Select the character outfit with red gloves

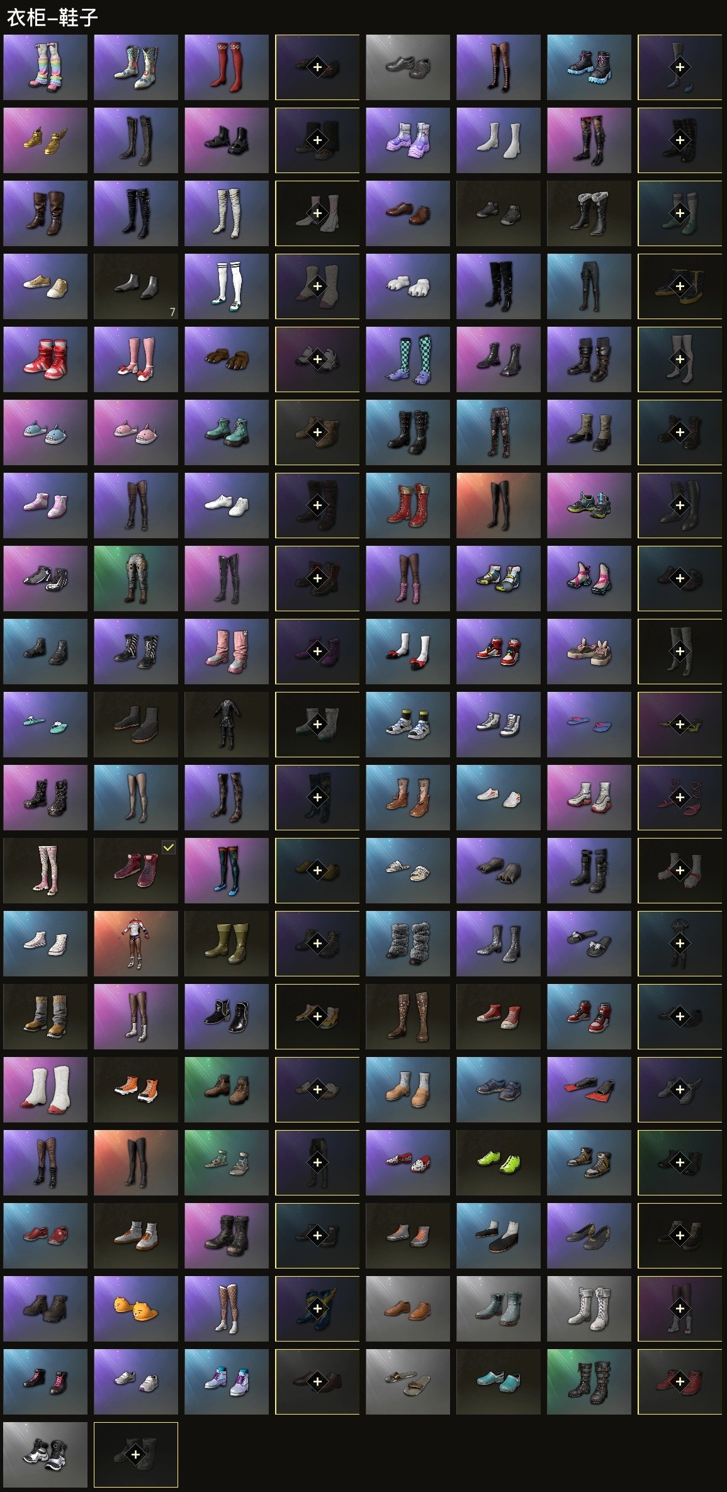(136, 944)
